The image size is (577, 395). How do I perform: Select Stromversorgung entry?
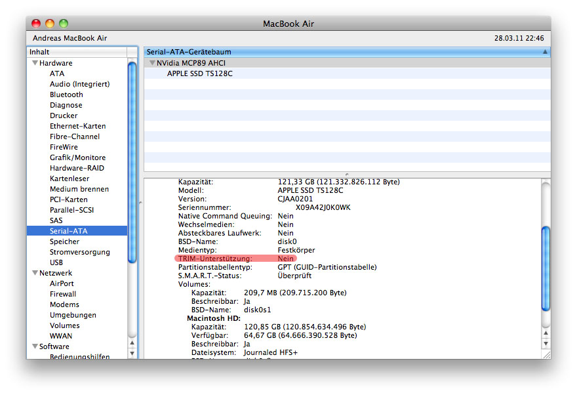[80, 252]
